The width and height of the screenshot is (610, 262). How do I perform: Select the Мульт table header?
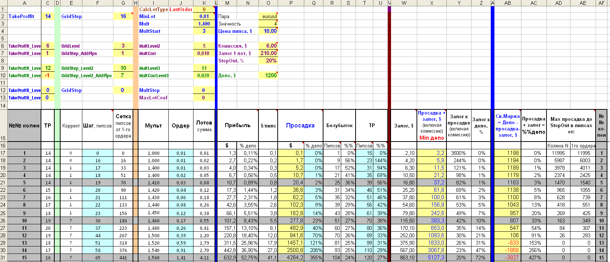tap(154, 126)
